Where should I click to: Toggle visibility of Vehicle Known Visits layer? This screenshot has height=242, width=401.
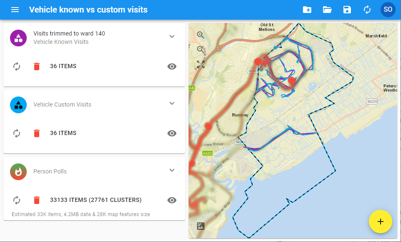coord(172,66)
